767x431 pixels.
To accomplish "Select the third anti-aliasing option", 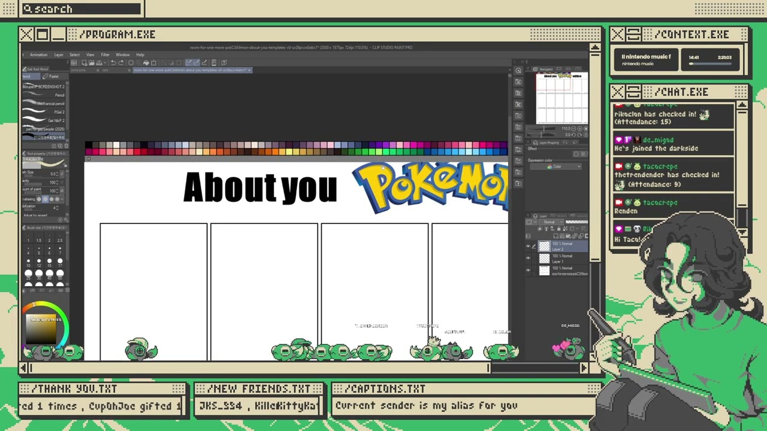I will coord(52,199).
